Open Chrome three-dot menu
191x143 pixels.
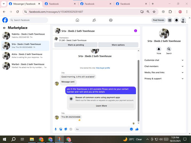[x=187, y=12]
